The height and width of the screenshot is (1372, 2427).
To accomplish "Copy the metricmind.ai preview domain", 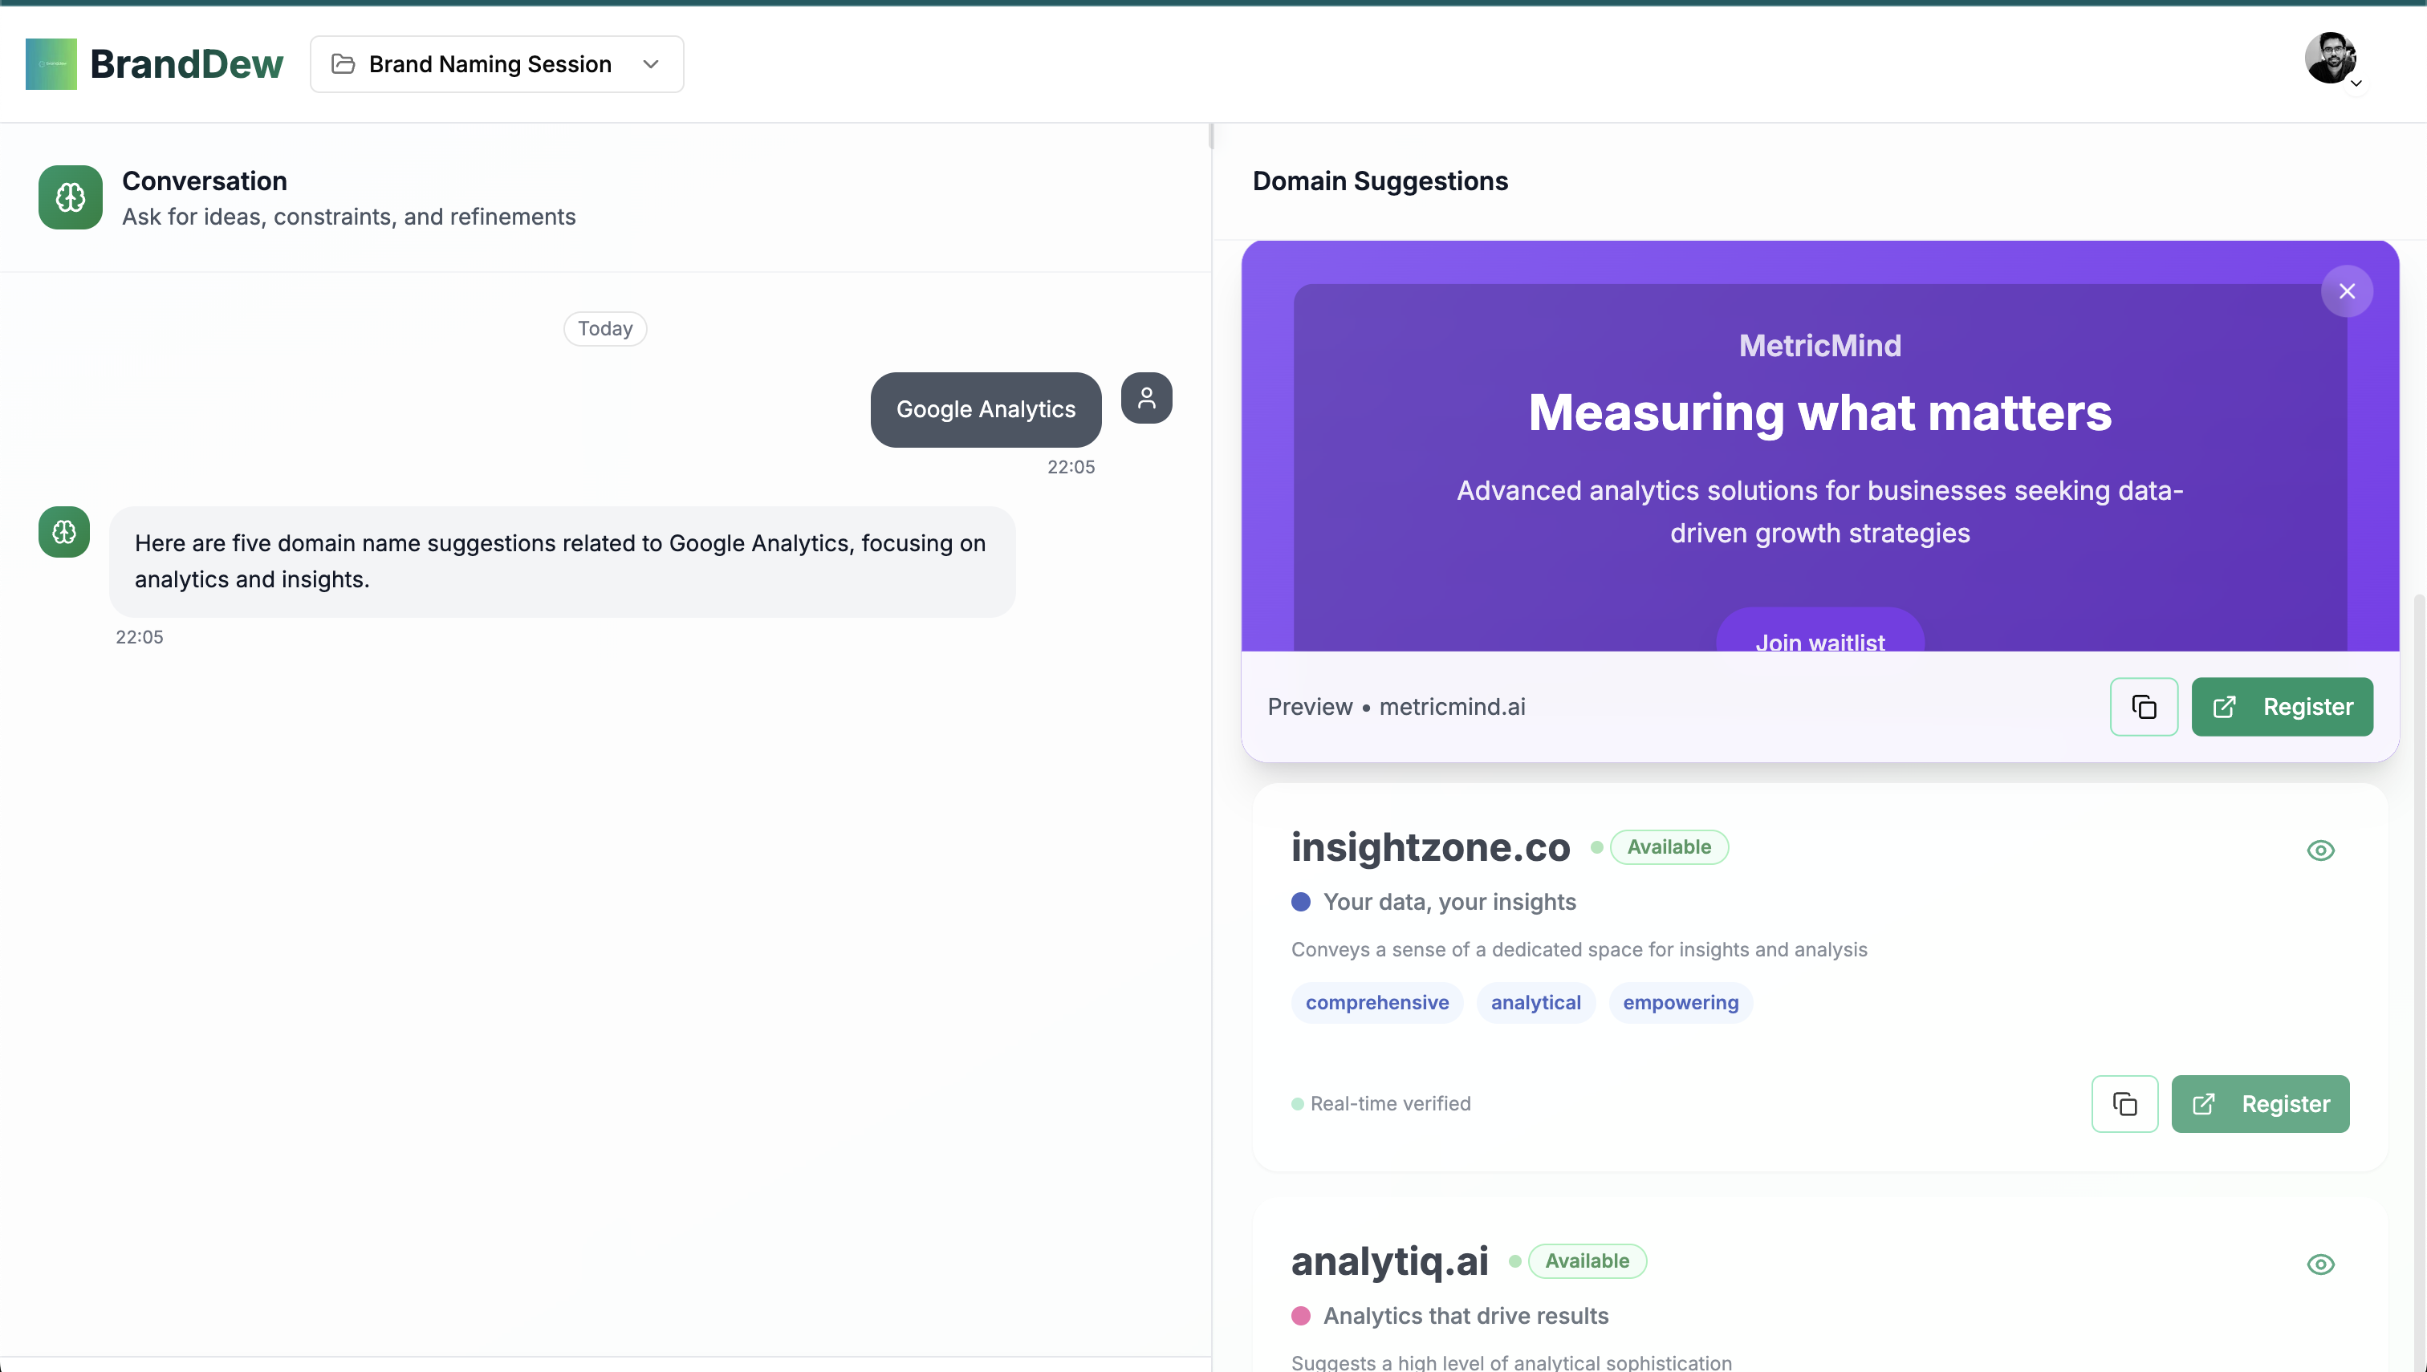I will [2144, 707].
